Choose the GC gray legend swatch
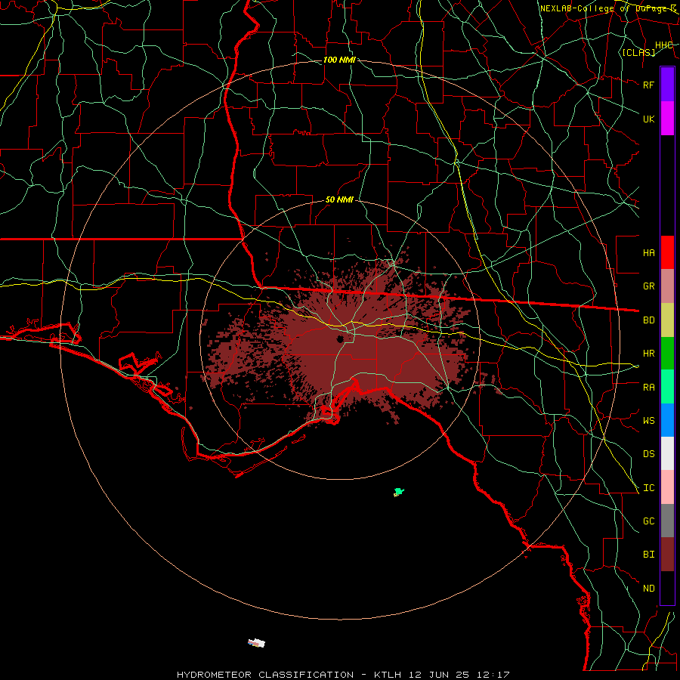The height and width of the screenshot is (680, 680). click(667, 521)
